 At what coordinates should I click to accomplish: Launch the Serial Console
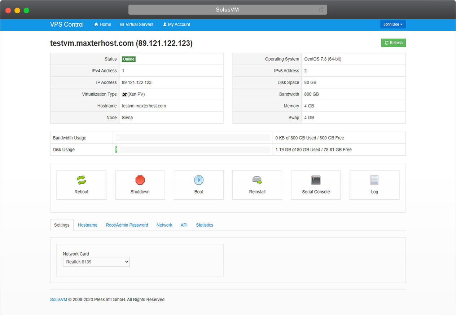(316, 180)
